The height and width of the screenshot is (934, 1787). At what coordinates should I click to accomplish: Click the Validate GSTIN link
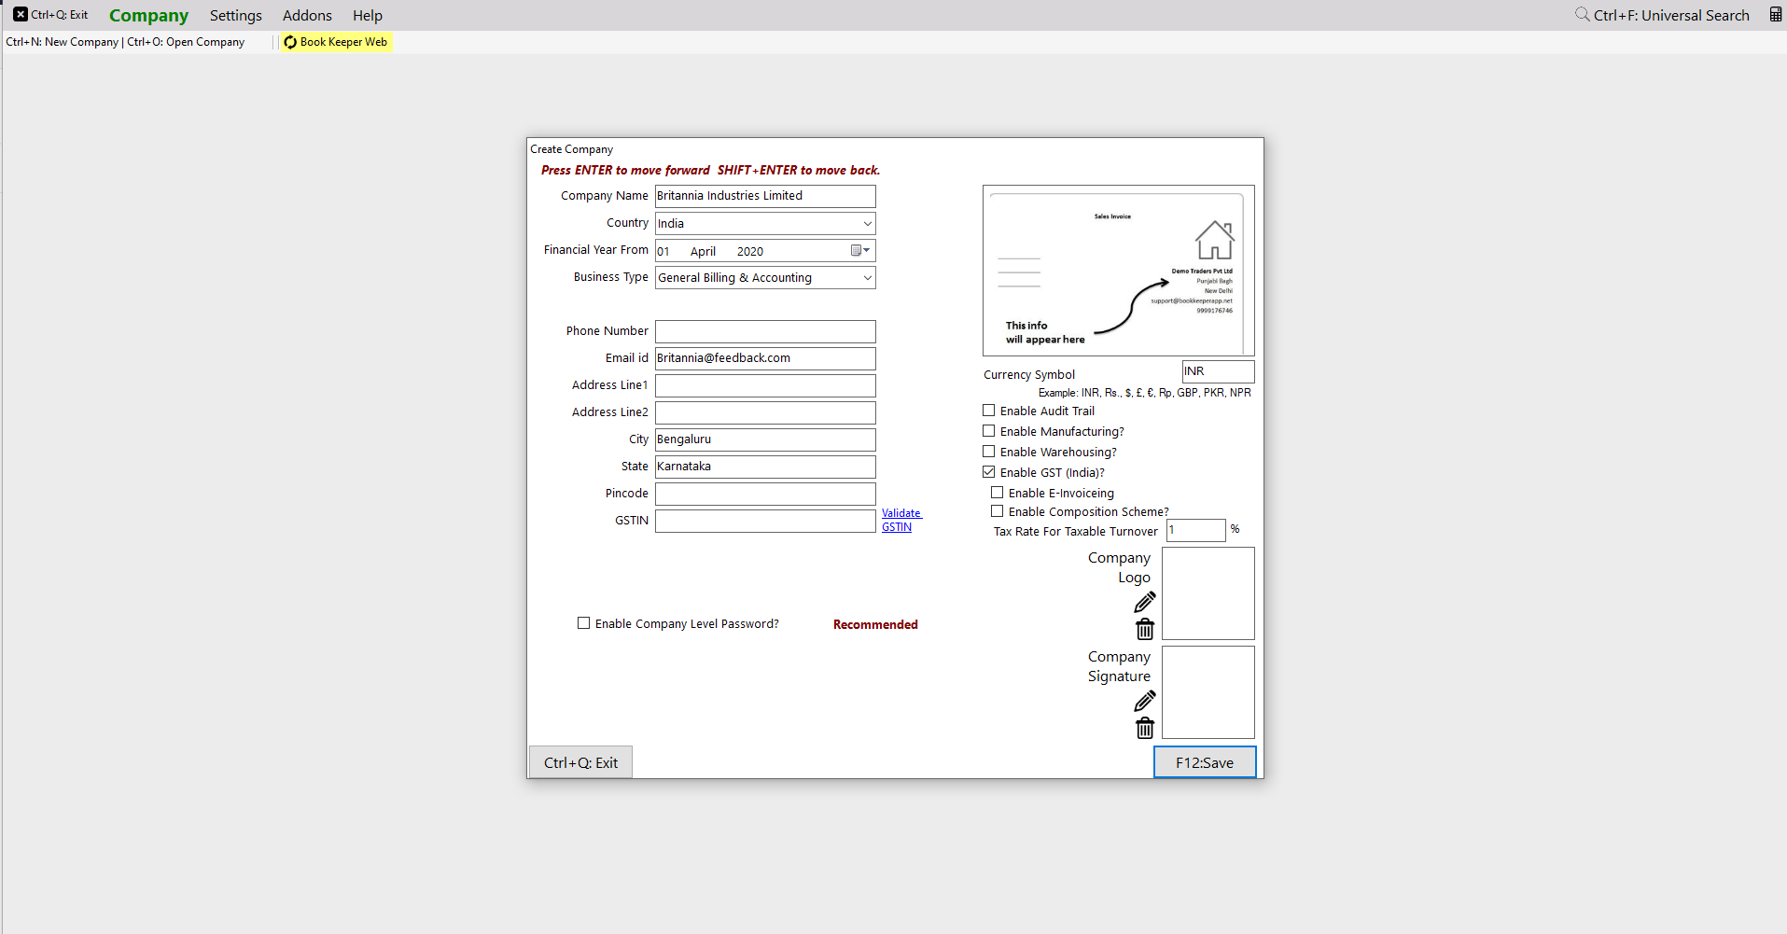point(900,520)
